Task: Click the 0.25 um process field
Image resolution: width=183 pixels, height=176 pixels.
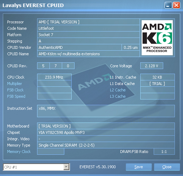Action: 131,47
